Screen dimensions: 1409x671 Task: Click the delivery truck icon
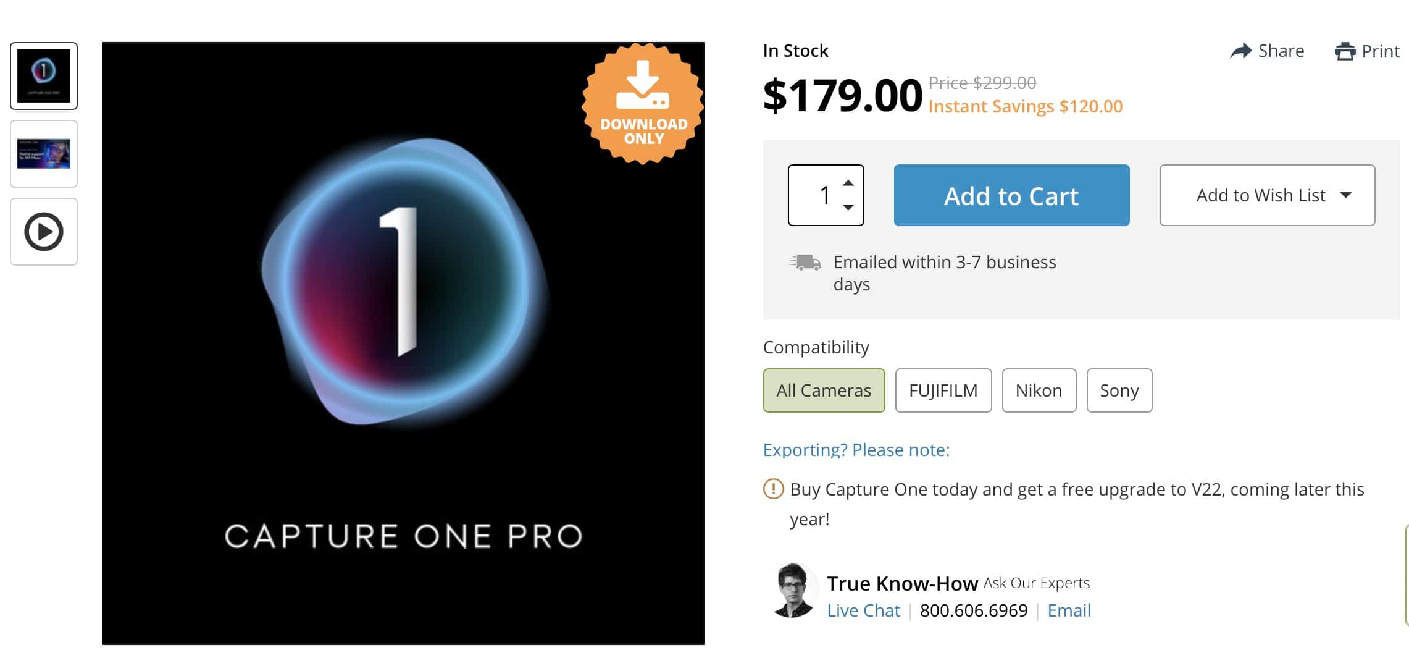(806, 263)
